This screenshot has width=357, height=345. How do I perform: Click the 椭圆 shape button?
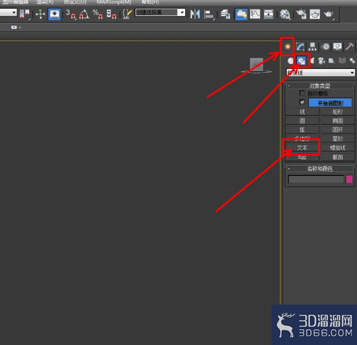click(x=338, y=121)
